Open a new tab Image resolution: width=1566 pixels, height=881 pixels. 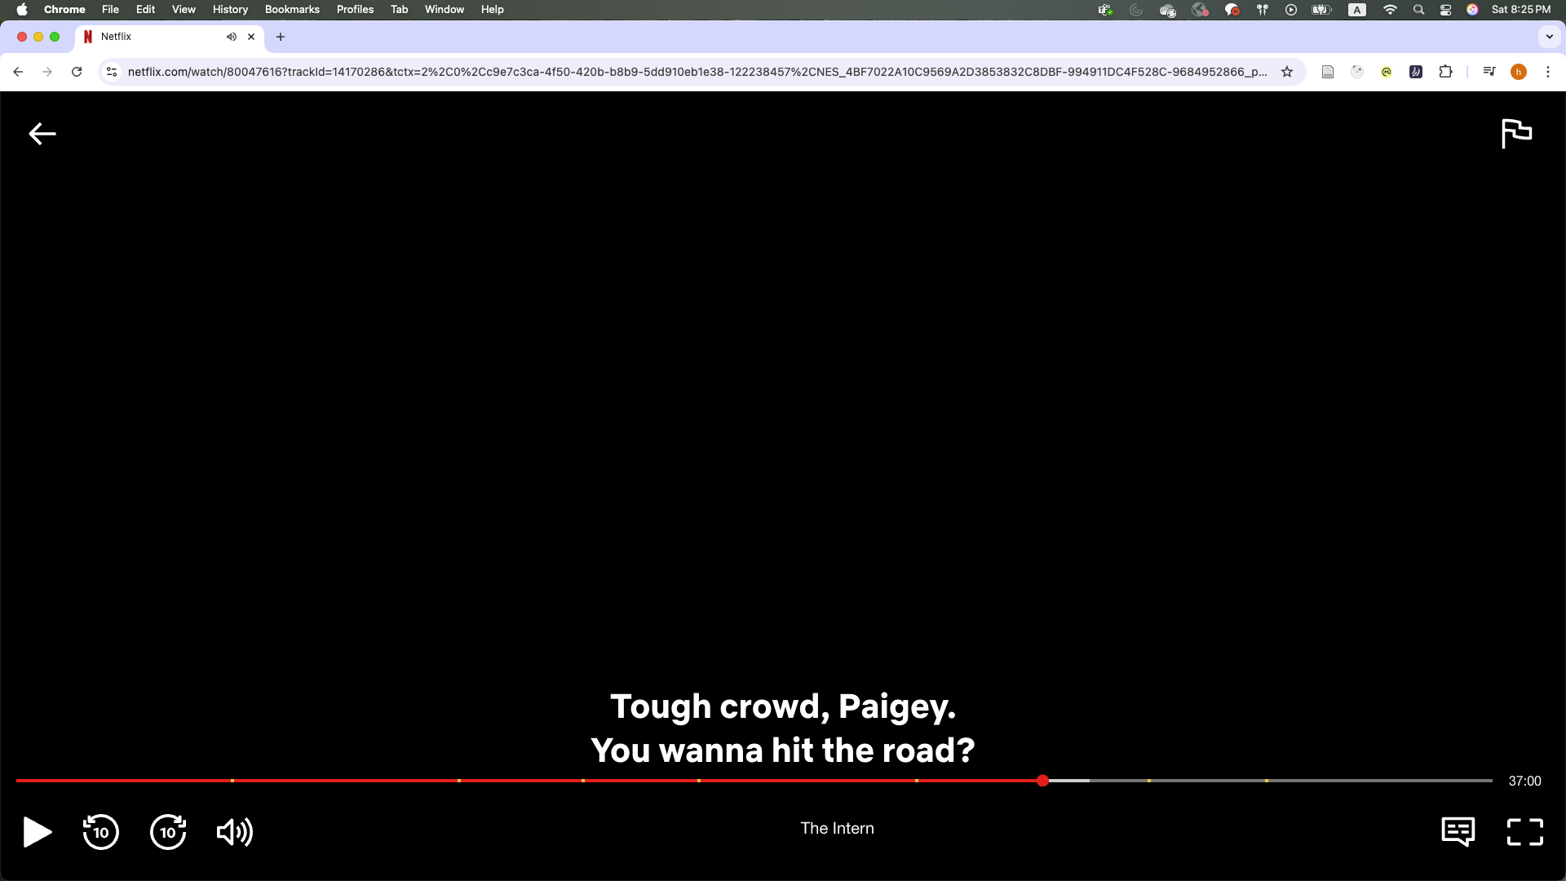[281, 37]
